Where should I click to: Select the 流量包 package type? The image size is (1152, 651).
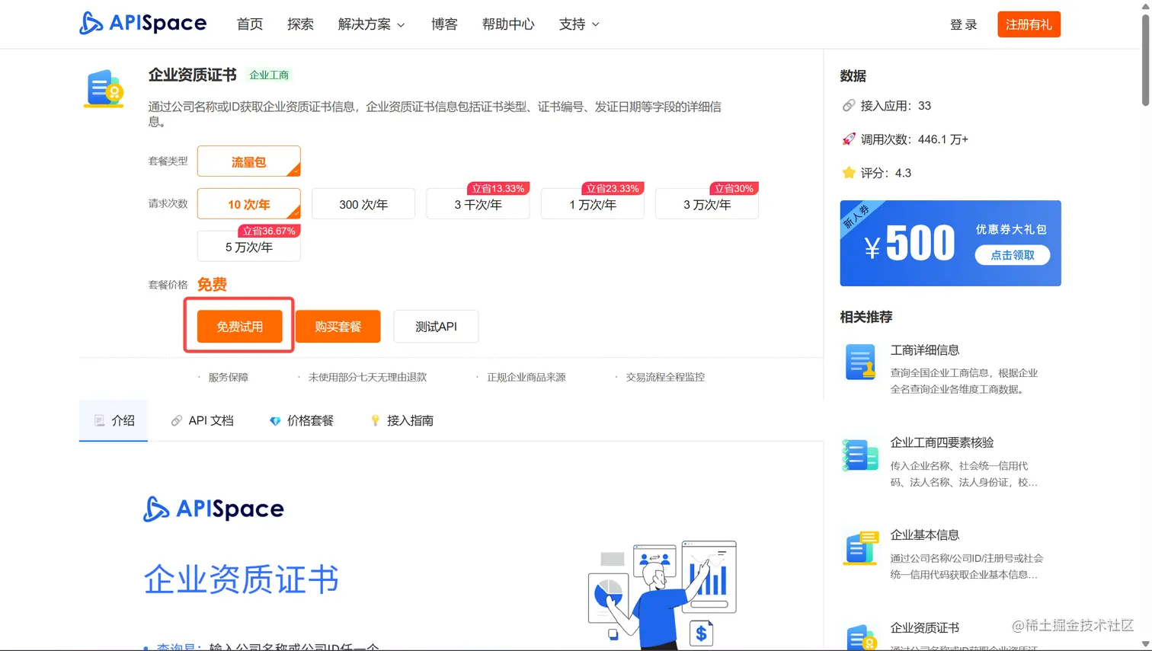coord(248,161)
